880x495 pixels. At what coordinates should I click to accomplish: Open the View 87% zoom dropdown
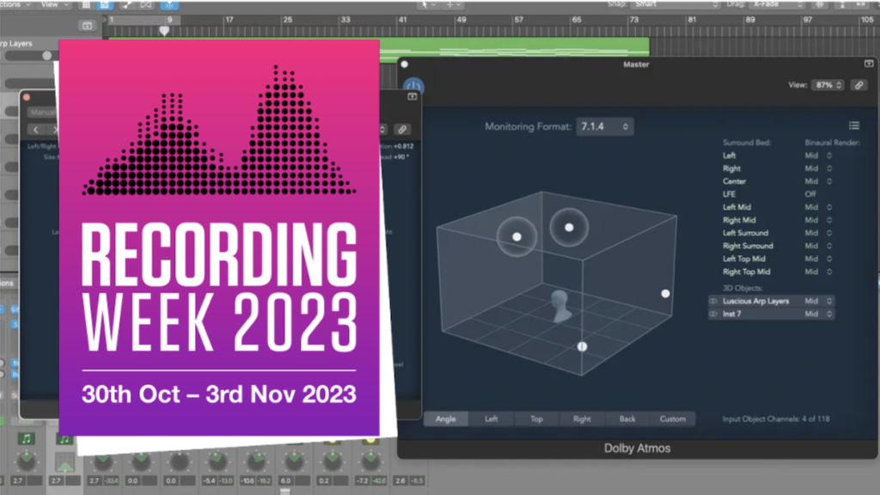coord(828,85)
